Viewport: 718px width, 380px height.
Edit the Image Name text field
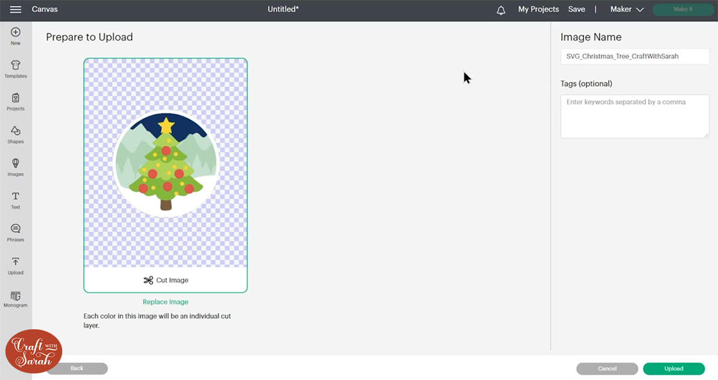coord(634,57)
